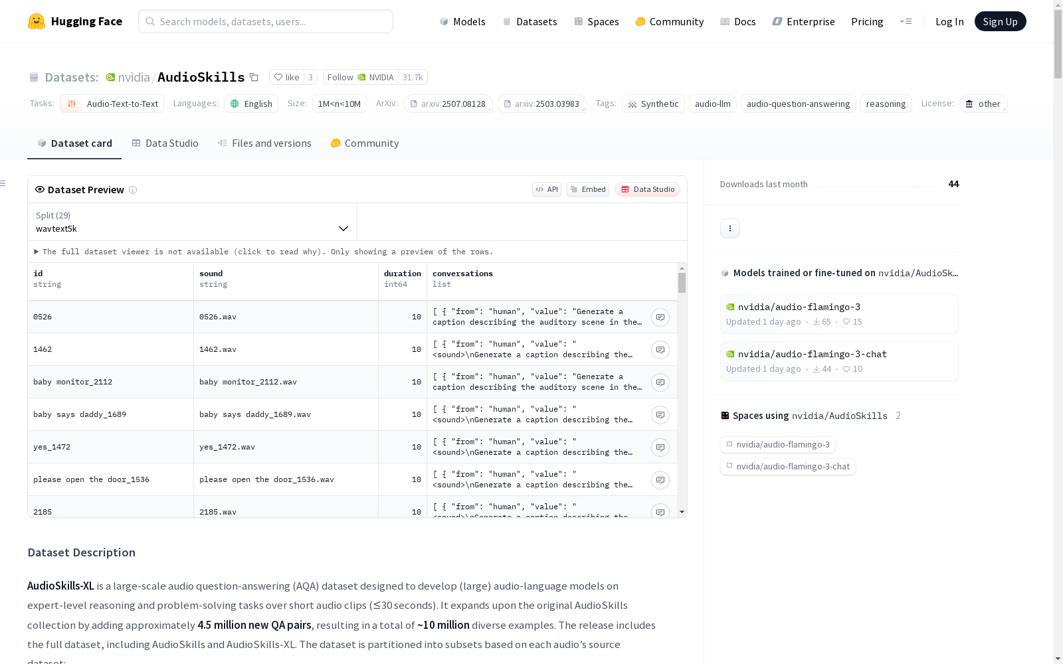The image size is (1063, 664).
Task: Open Data Studio from the preview header
Action: pyautogui.click(x=648, y=189)
